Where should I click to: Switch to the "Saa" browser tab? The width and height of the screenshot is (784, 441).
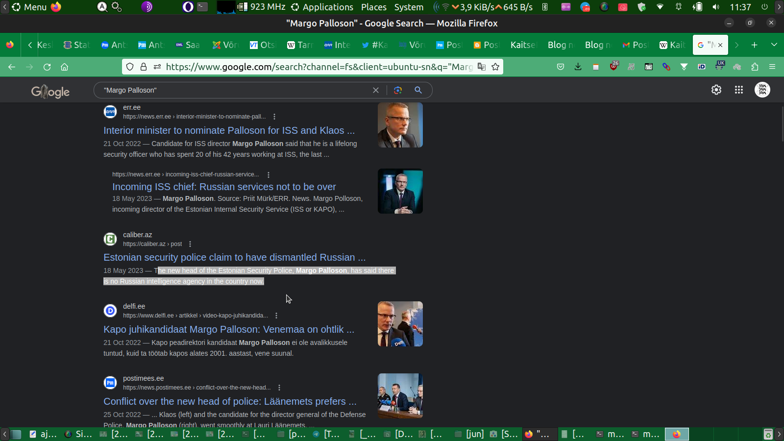coord(188,45)
